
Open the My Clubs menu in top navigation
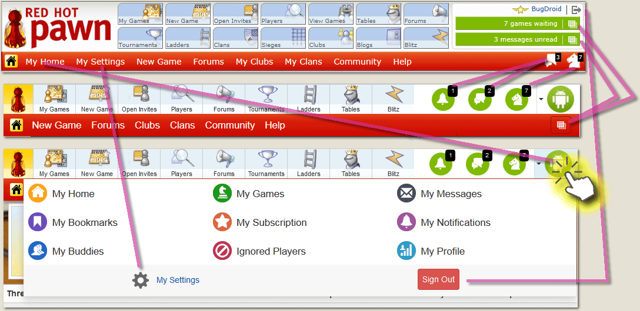[x=254, y=62]
